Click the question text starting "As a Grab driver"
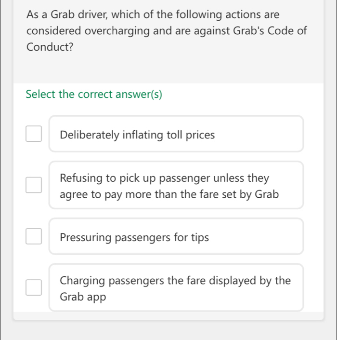The height and width of the screenshot is (340, 337). pyautogui.click(x=153, y=14)
